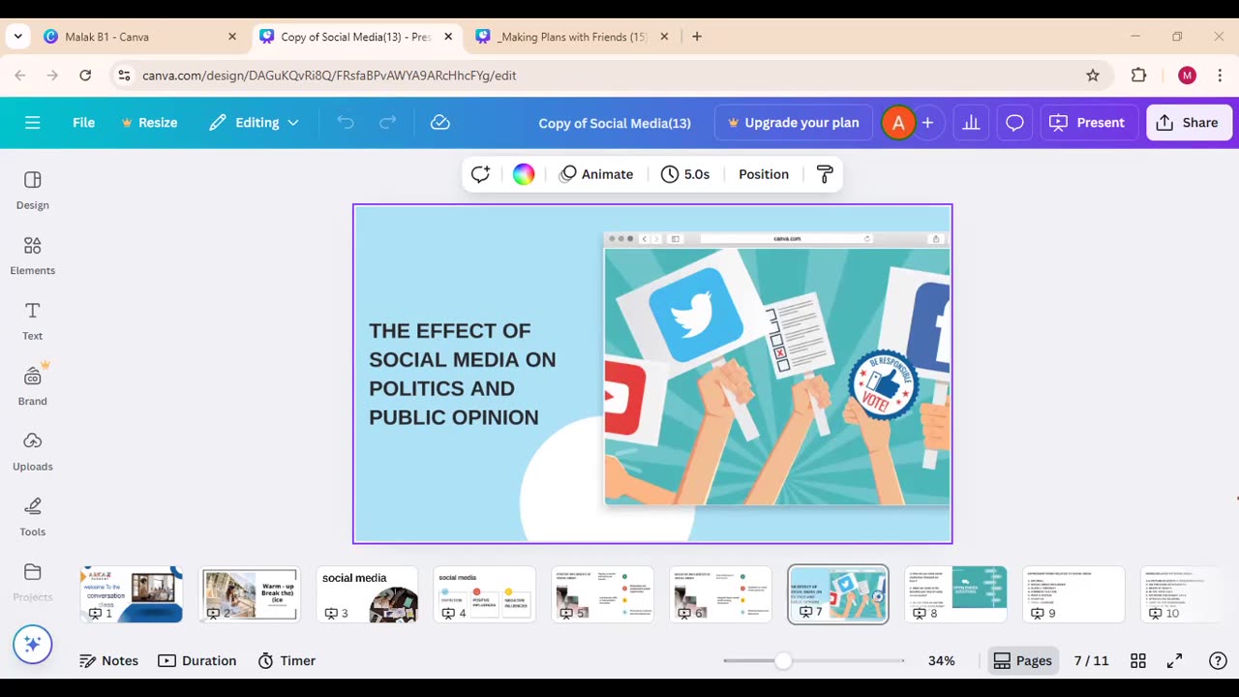This screenshot has width=1239, height=697.
Task: Open the Chrome profile M avatar
Action: (x=1188, y=76)
